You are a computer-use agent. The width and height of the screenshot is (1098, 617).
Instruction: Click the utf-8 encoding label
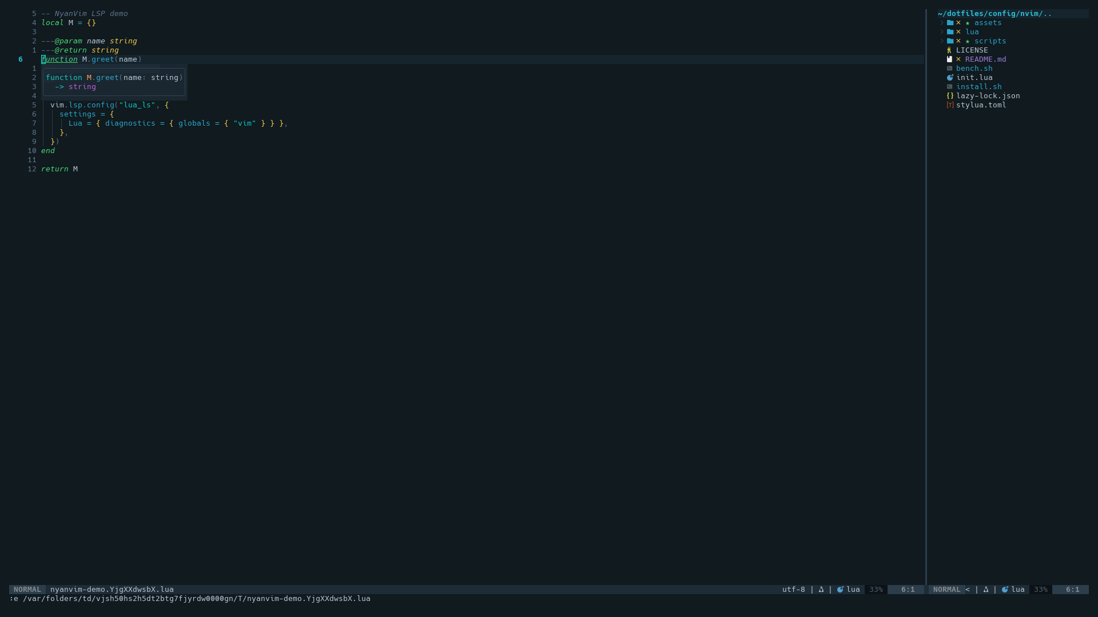click(794, 590)
